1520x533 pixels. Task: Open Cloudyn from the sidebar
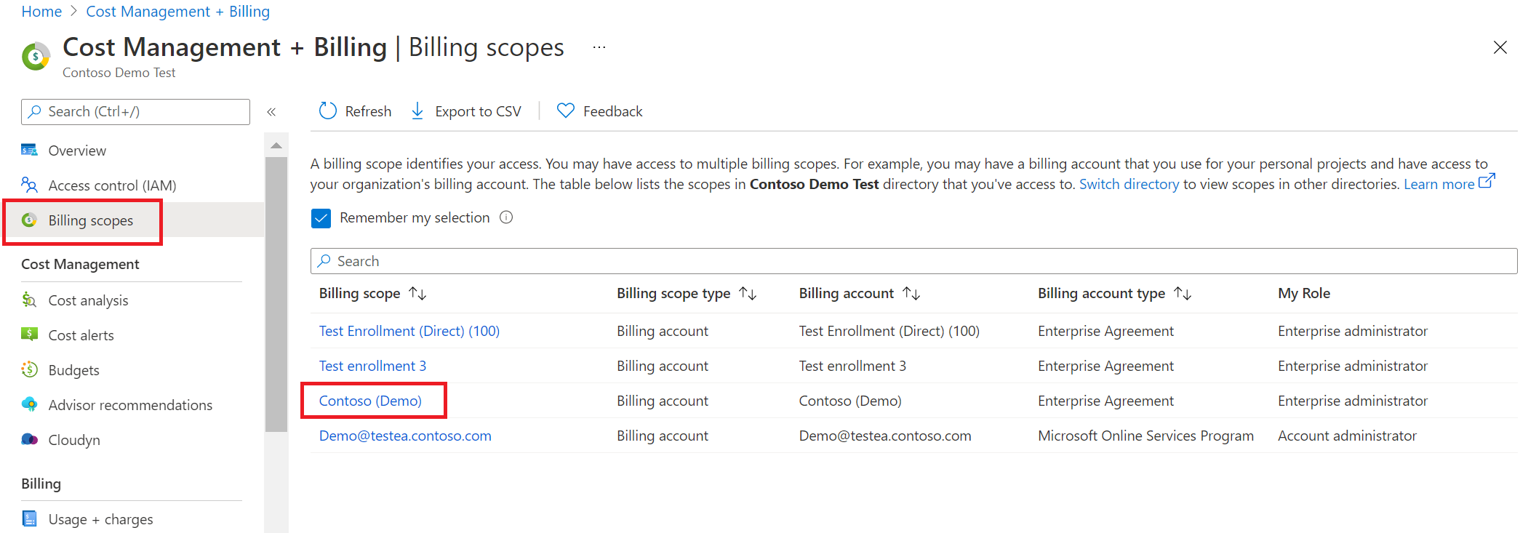click(x=73, y=440)
